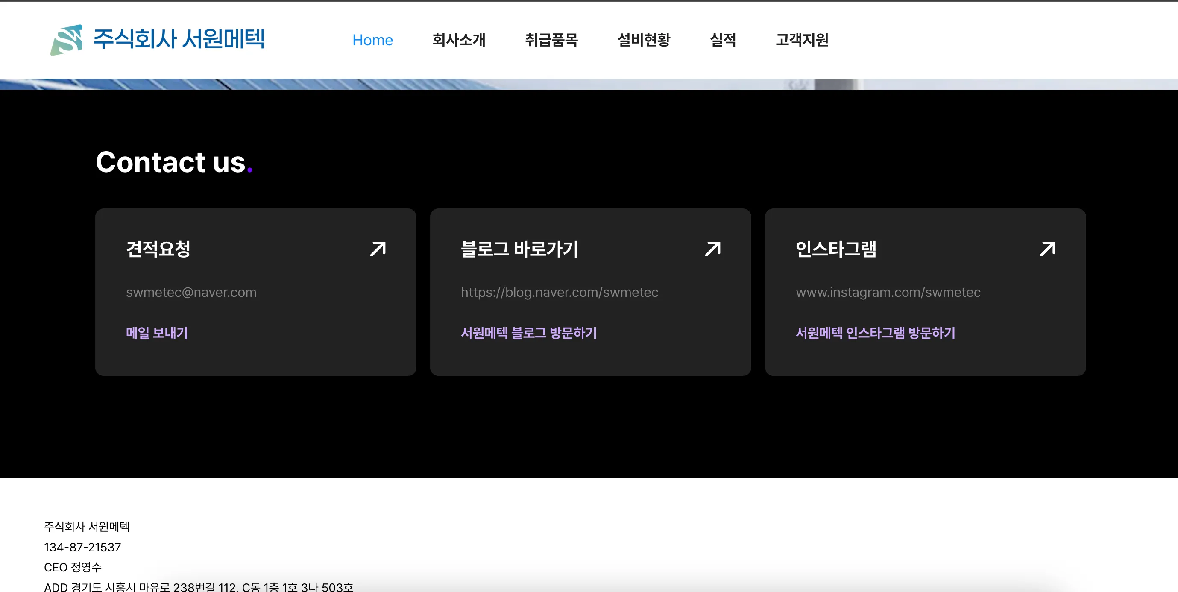The height and width of the screenshot is (592, 1178).
Task: Click the 서원메텍 블로그 방문하기 link
Action: point(529,333)
